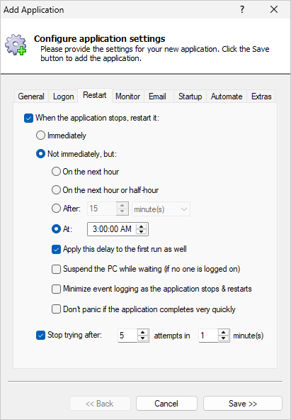Uncheck 'When the application stops, restart it'
The width and height of the screenshot is (291, 420).
[28, 118]
